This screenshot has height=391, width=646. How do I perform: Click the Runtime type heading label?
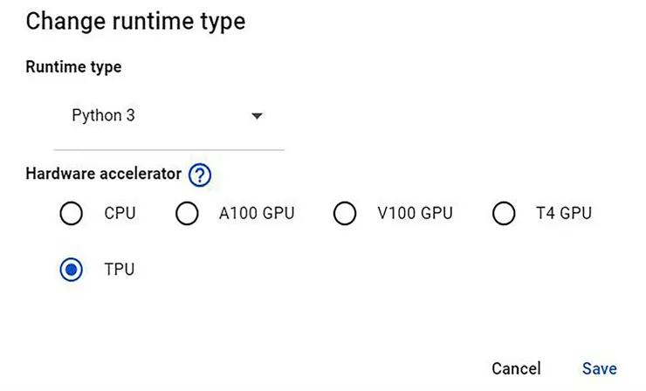(73, 67)
